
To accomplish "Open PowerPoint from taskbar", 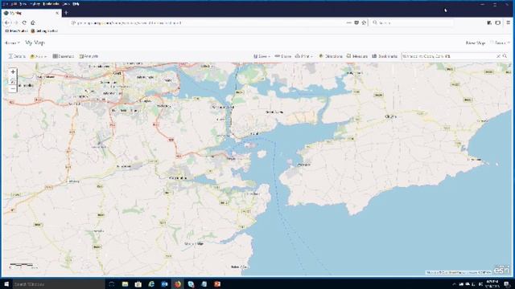I will coord(217,284).
